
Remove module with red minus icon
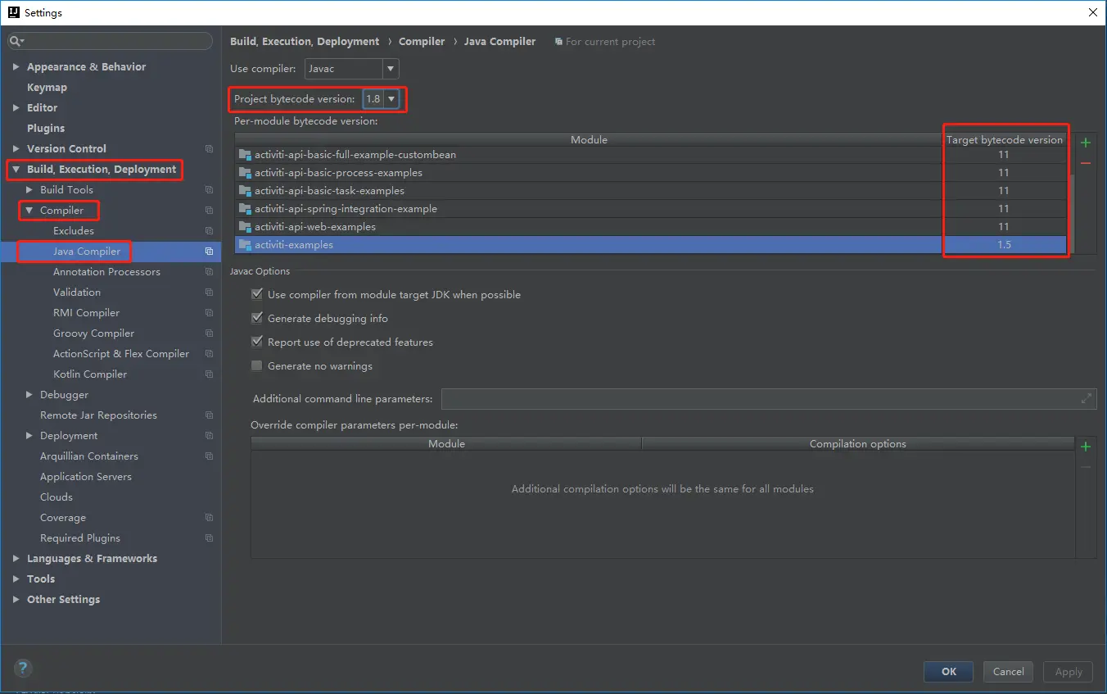(1086, 164)
